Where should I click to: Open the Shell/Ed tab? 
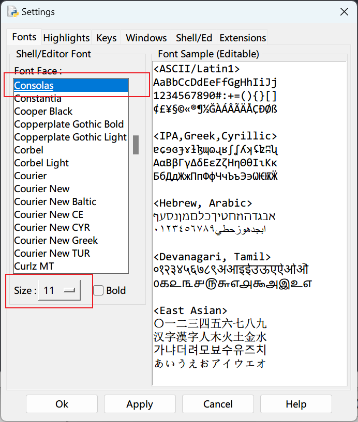click(194, 38)
